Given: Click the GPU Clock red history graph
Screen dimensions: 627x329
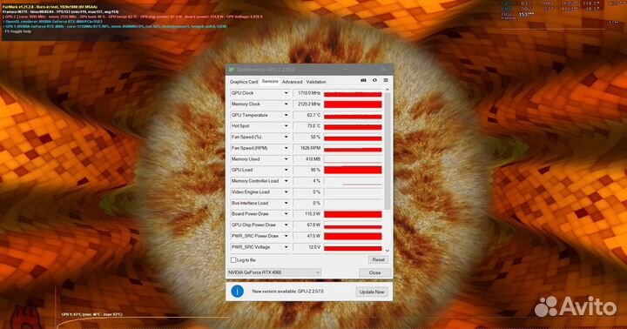Looking at the screenshot, I should click(x=353, y=93).
